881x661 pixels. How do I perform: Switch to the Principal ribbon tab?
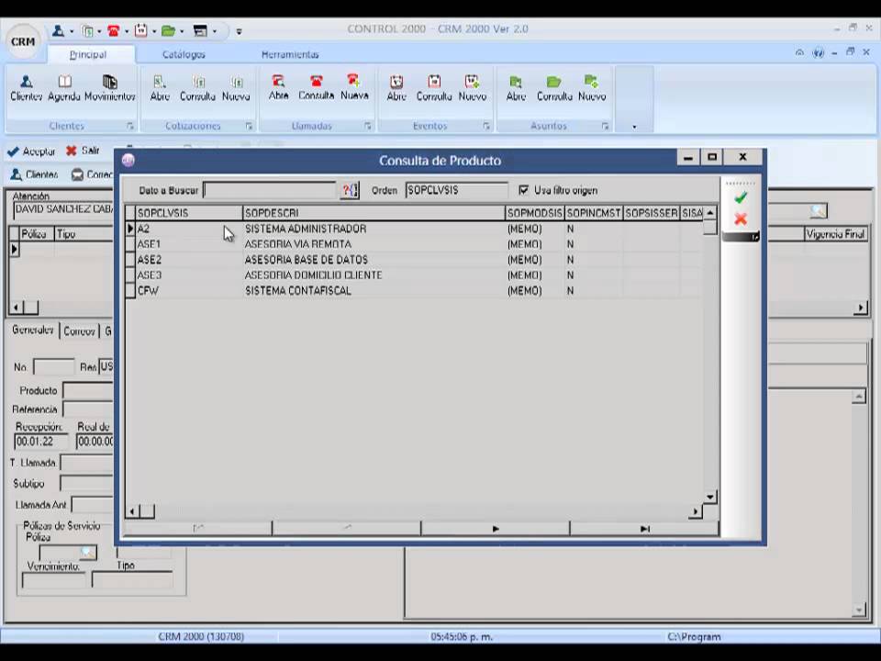(88, 54)
